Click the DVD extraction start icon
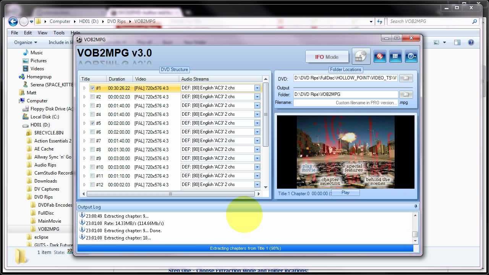This screenshot has width=489, height=275. 361,57
